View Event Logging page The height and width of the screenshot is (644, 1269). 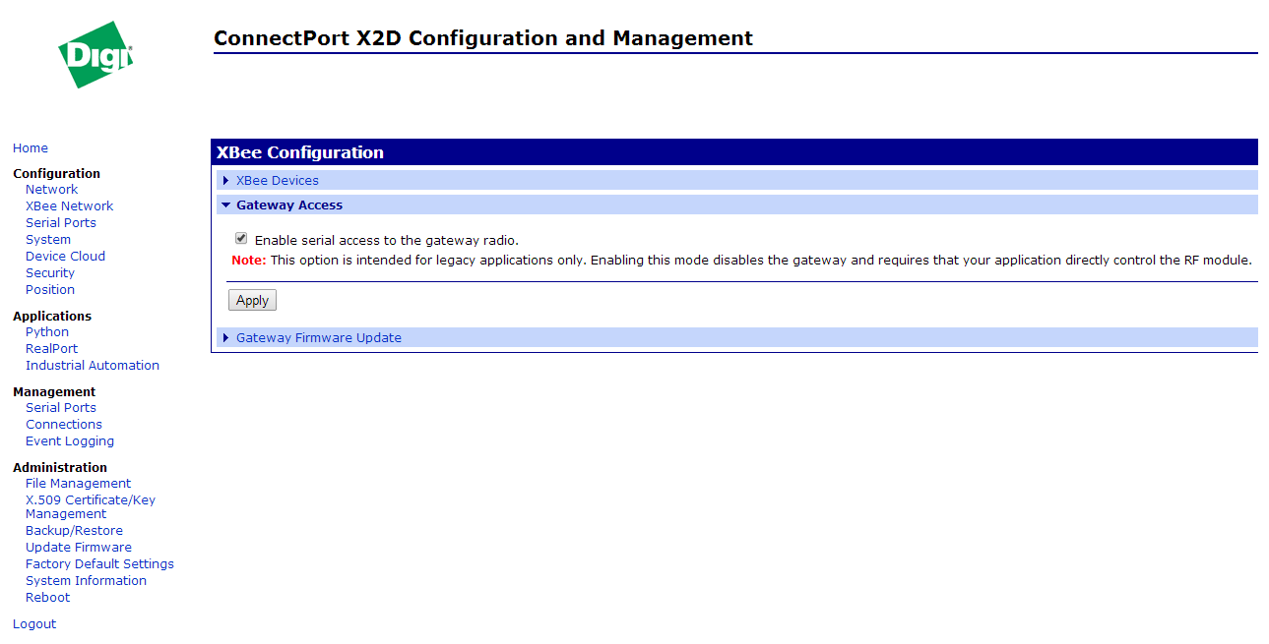tap(69, 441)
